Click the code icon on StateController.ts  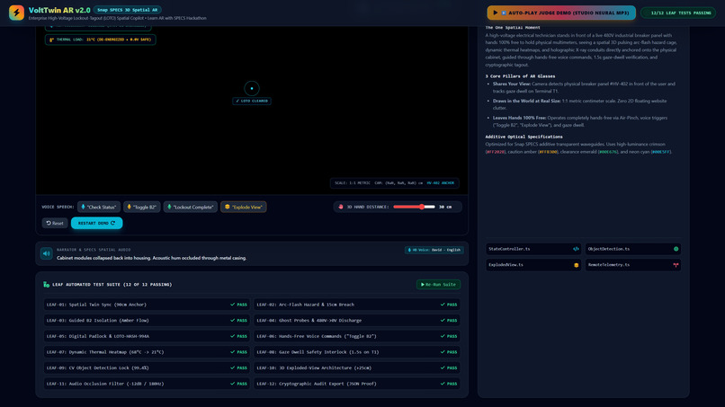pyautogui.click(x=576, y=249)
